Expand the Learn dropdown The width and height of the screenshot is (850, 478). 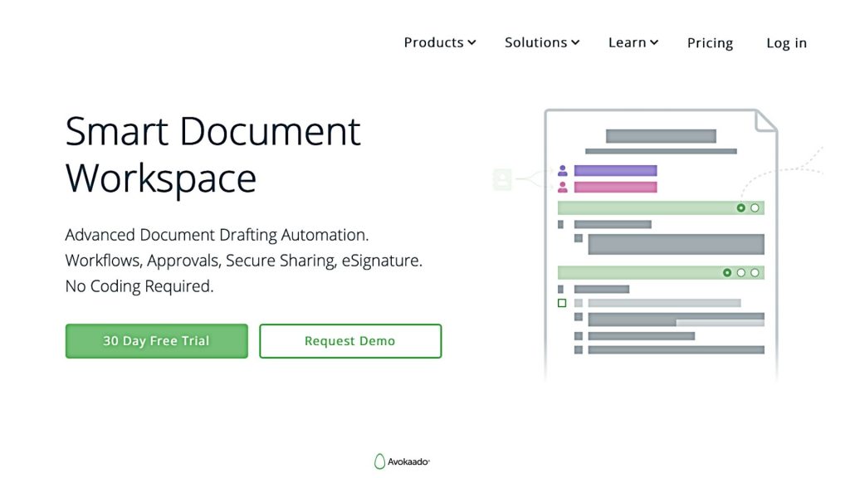coord(633,42)
